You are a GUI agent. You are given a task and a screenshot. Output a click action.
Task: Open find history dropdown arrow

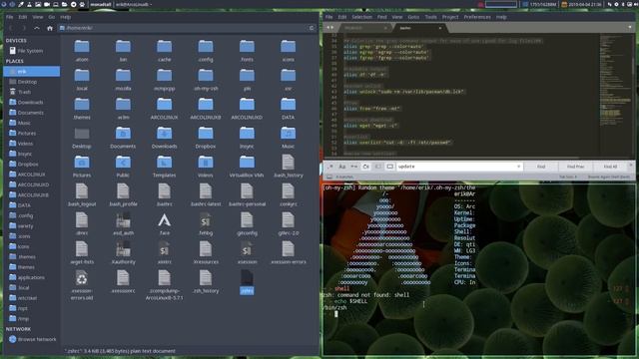pos(518,167)
